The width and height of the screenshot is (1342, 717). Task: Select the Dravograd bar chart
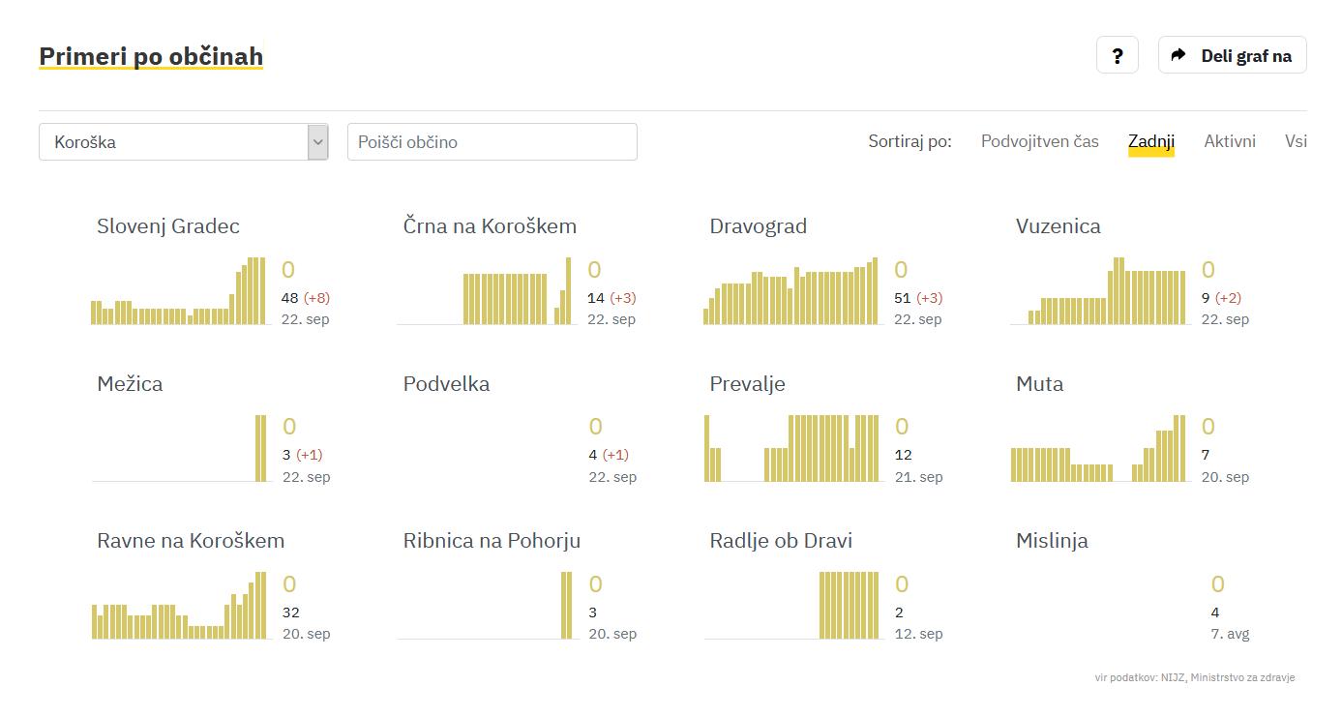791,291
